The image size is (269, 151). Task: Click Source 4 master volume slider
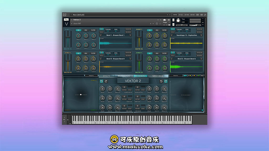click(x=139, y=63)
